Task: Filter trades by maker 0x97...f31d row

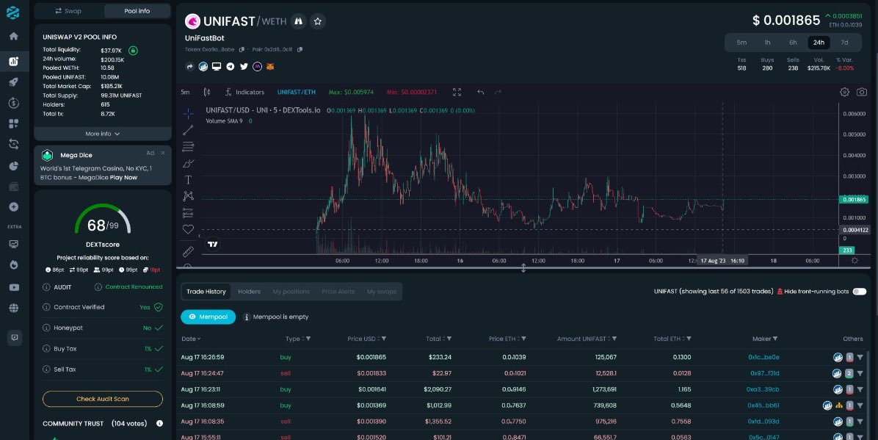Action: click(x=860, y=373)
